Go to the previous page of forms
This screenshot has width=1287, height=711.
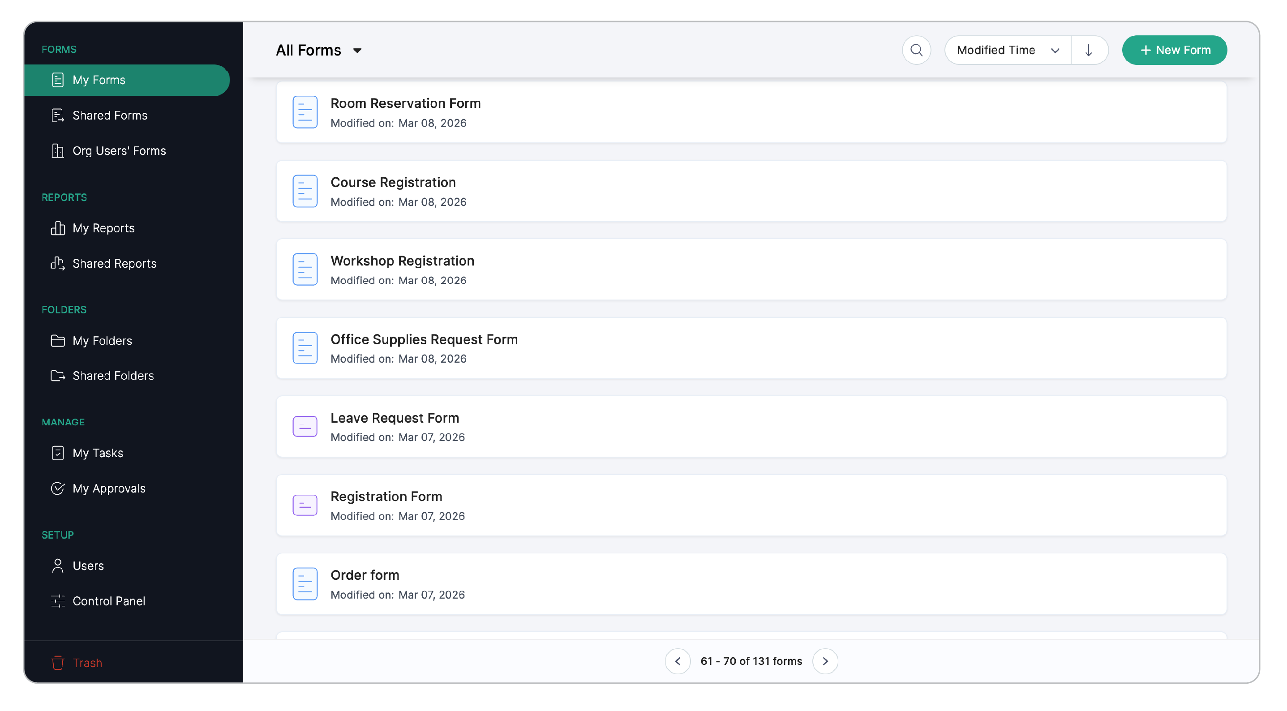coord(678,661)
